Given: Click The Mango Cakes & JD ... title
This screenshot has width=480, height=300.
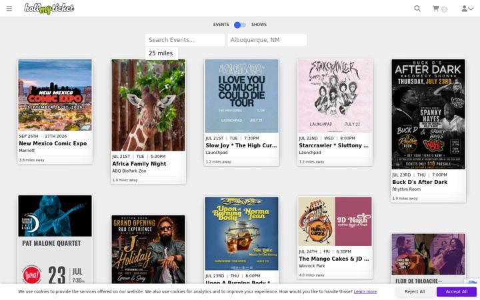Looking at the screenshot, I should (x=334, y=259).
